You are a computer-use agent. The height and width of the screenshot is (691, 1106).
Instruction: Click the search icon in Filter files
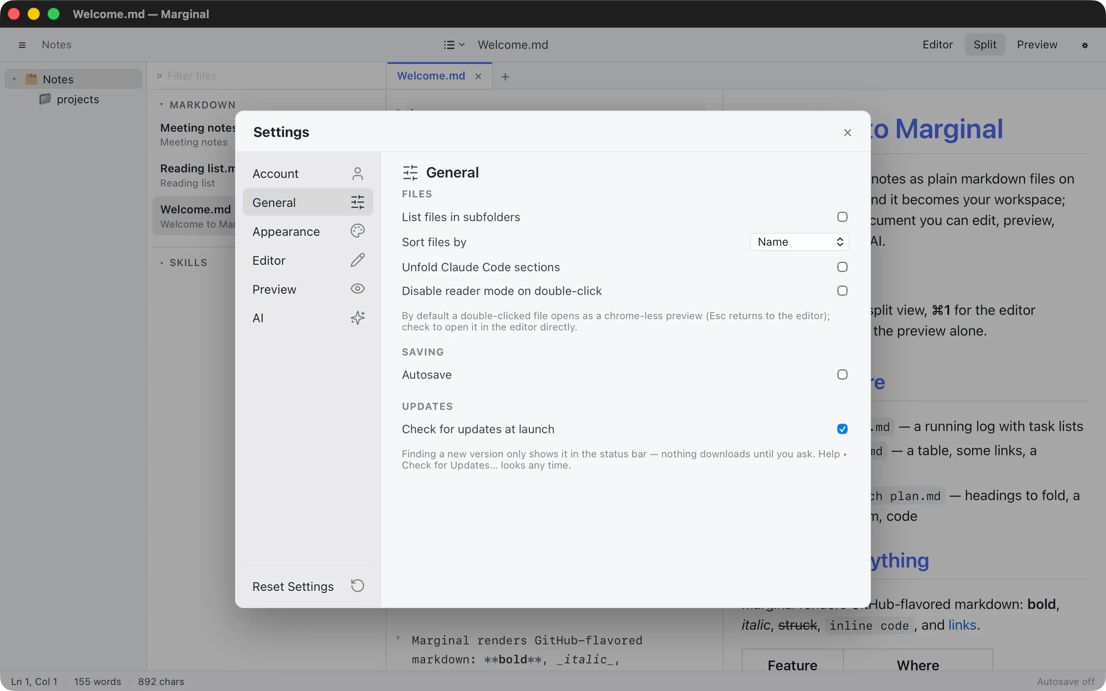[x=159, y=76]
